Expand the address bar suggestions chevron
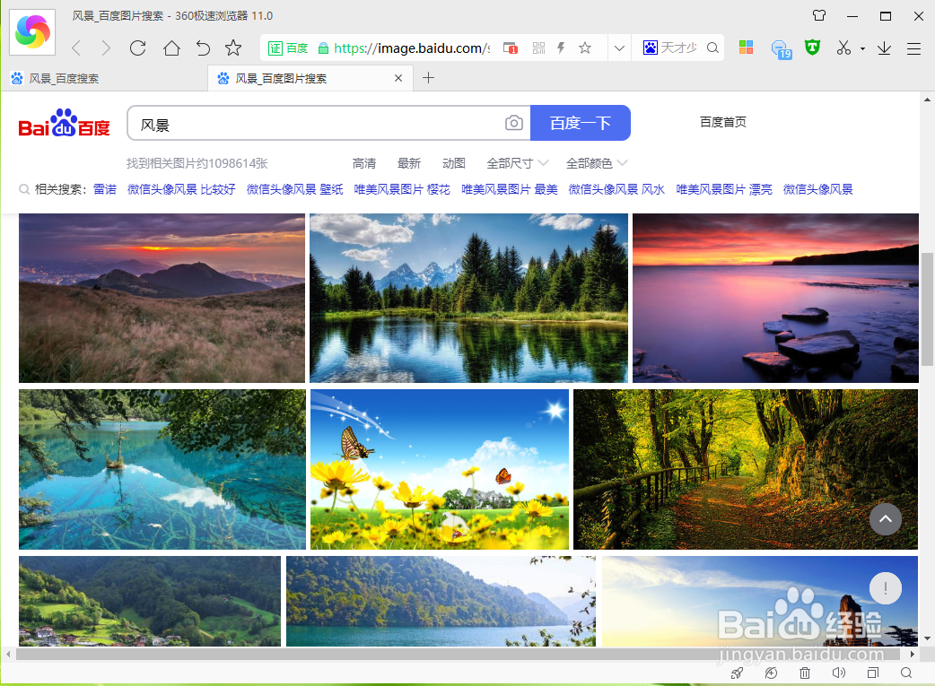Screen dimensions: 935x686 tap(619, 48)
